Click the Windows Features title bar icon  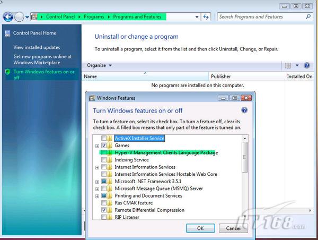pos(92,98)
